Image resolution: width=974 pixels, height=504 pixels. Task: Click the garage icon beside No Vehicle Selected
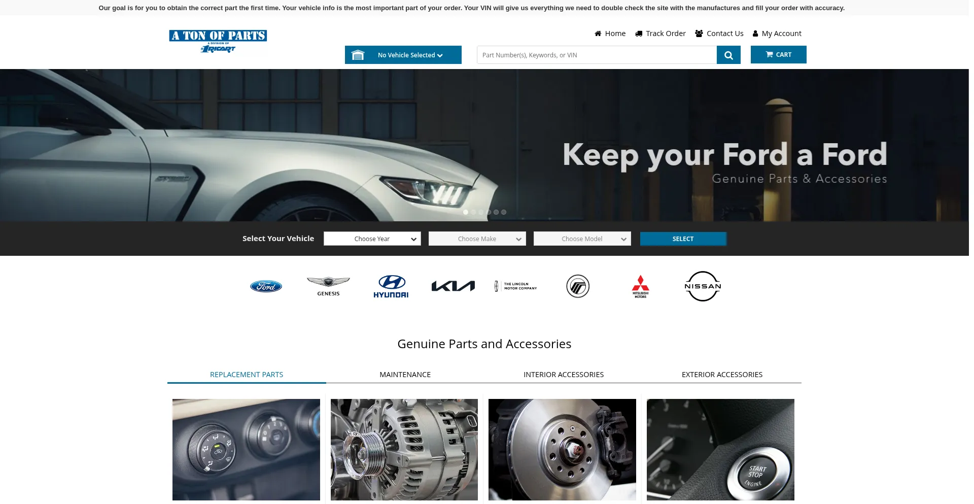[x=358, y=55]
